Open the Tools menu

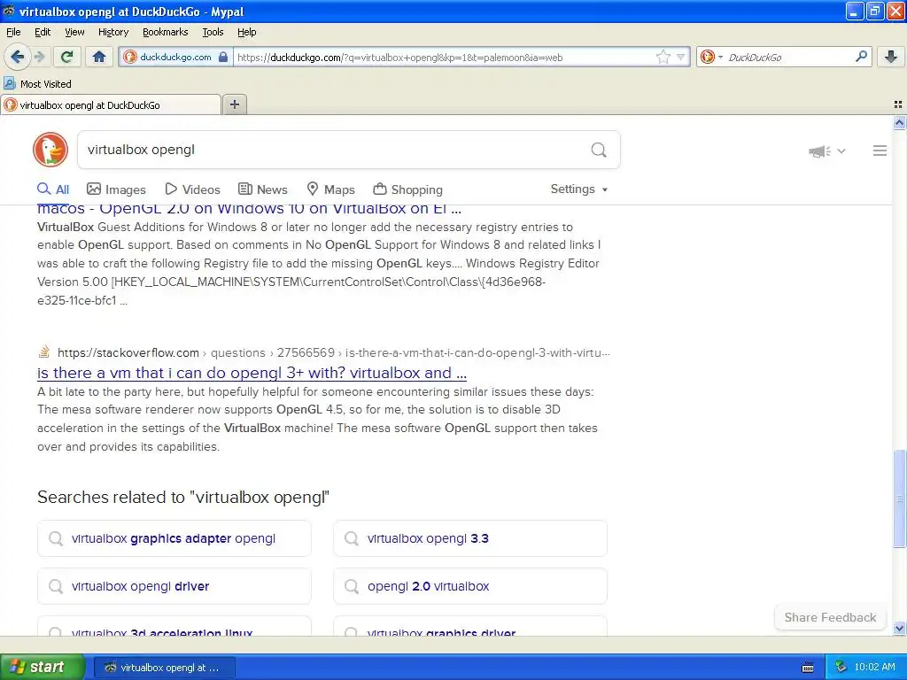pyautogui.click(x=213, y=32)
